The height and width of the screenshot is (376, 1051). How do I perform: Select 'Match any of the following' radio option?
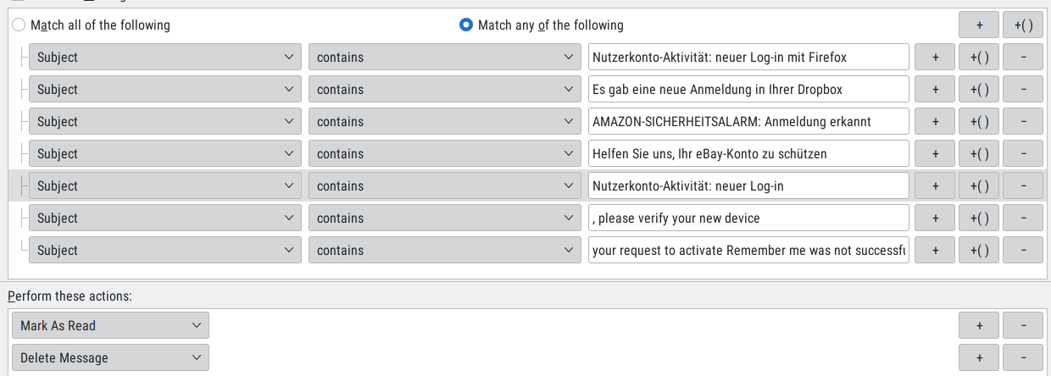(465, 25)
